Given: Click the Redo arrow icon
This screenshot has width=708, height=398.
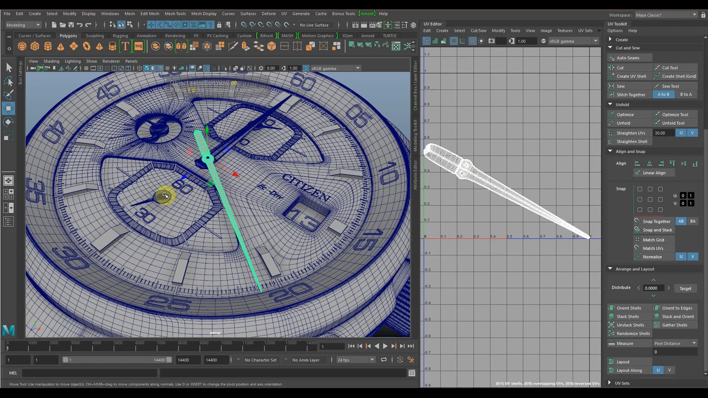Looking at the screenshot, I should (88, 25).
